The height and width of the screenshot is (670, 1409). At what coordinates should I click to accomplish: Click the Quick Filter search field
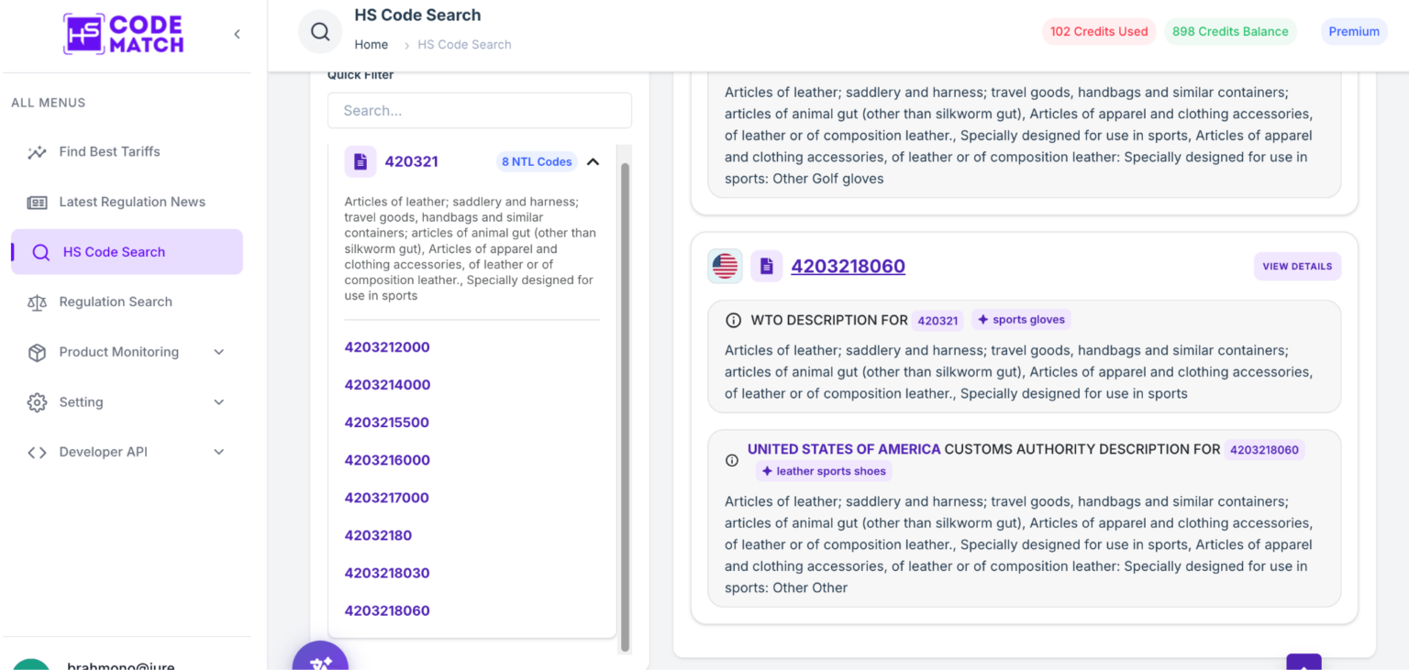480,110
